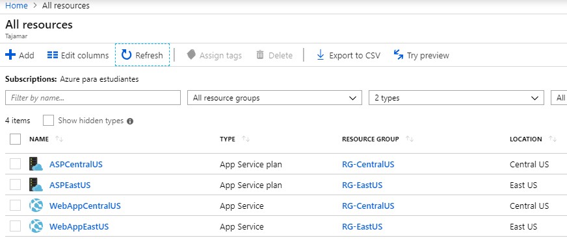Open the 2 types filter dropdown
Viewport: 567px width, 249px height.
(x=456, y=98)
